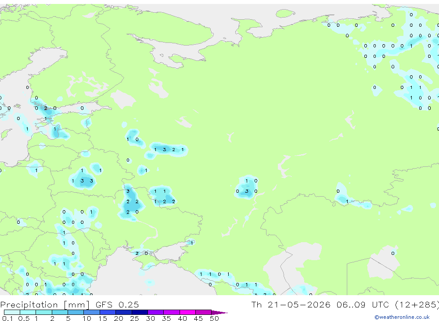Image resolution: width=439 pixels, height=321 pixels.
Task: Click the '06..09 UTC' time text
Action: tap(363, 305)
